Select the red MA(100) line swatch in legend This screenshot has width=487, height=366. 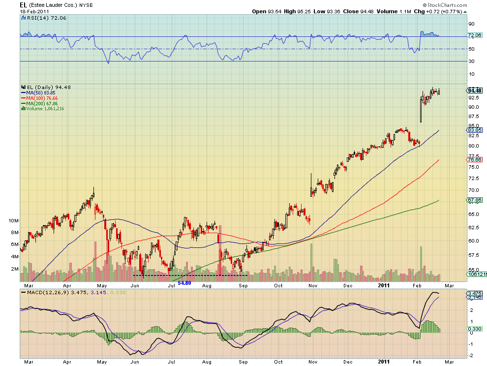23,98
